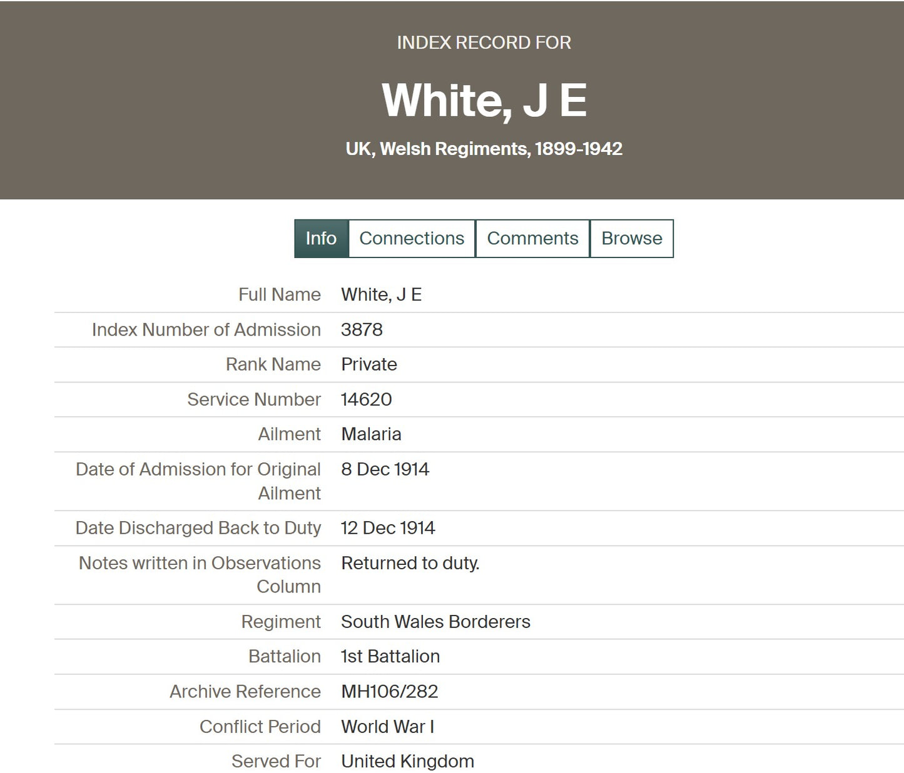Switch to the Connections tab

click(412, 238)
